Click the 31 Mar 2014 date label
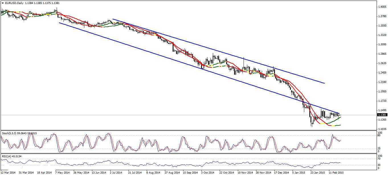Viewport: 388px width, 175px height. pyautogui.click(x=26, y=172)
